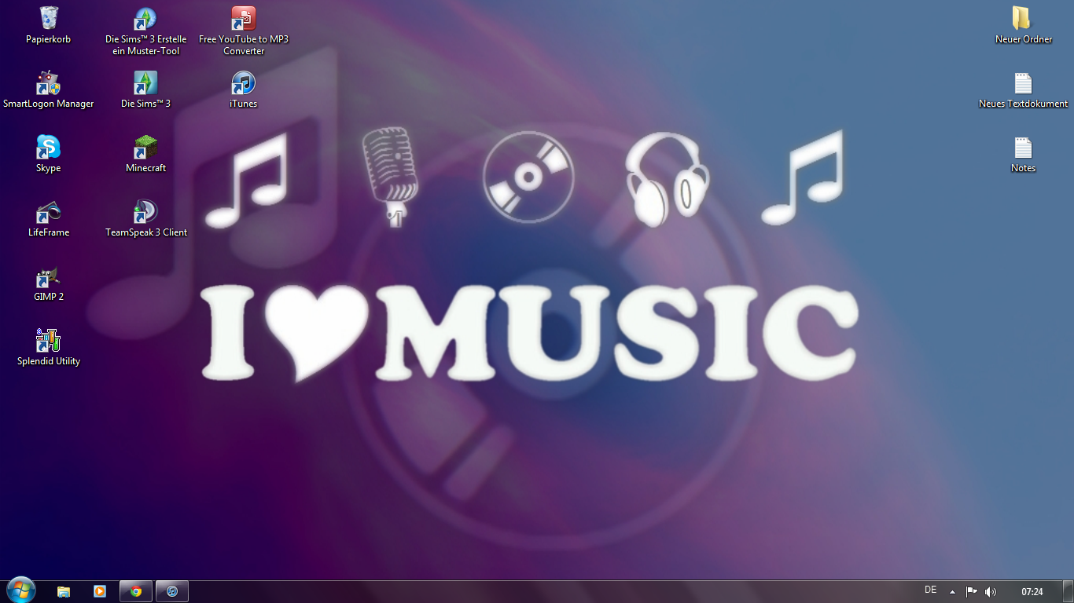The width and height of the screenshot is (1074, 603).
Task: Open the volume speaker control in tray
Action: pyautogui.click(x=990, y=592)
